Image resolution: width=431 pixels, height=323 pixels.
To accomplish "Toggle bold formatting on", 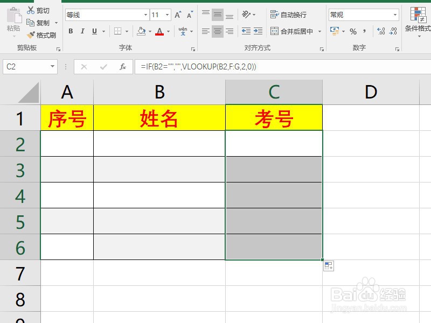I will pyautogui.click(x=71, y=31).
